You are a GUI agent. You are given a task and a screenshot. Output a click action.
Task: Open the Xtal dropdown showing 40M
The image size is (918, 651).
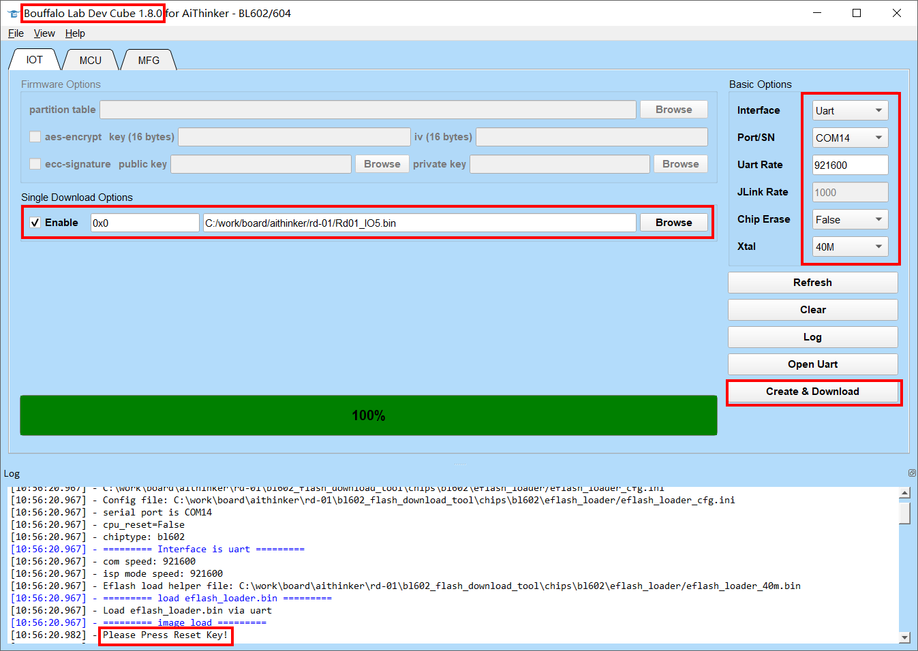[850, 247]
